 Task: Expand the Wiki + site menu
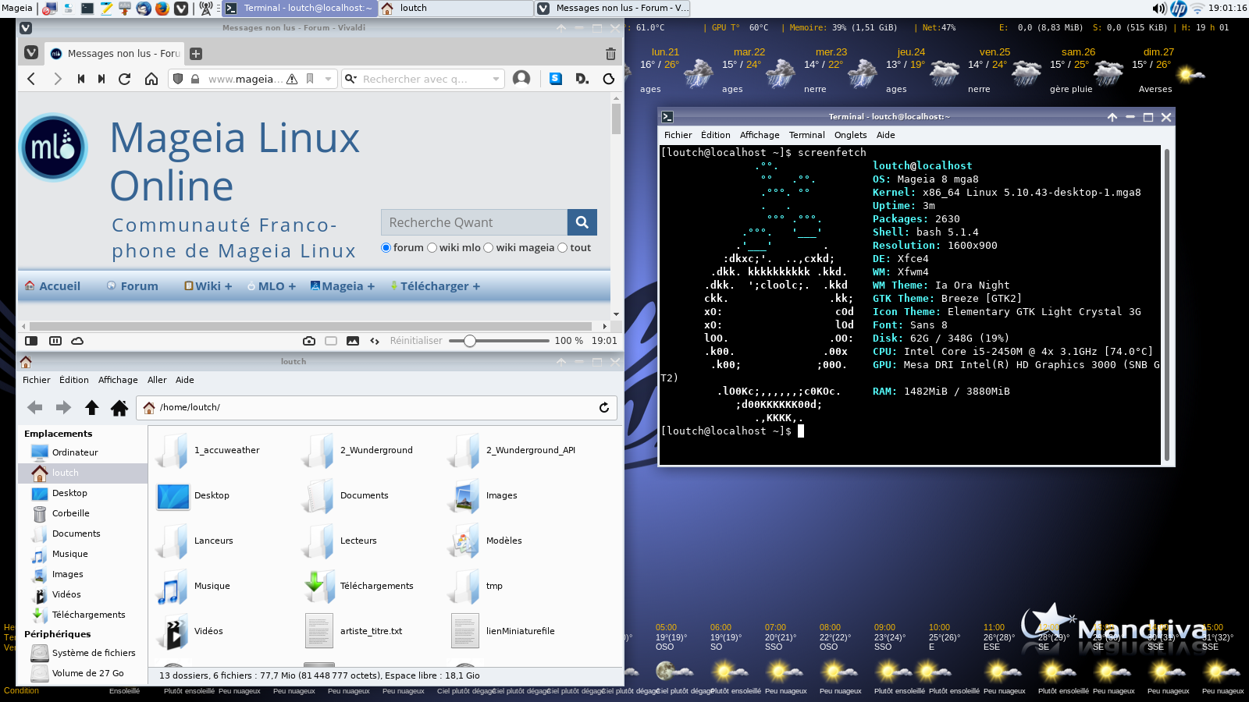208,286
